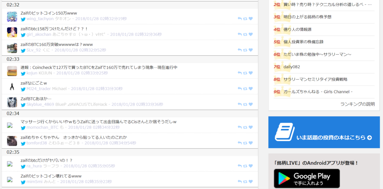The image size is (383, 189).
Task: Open ranking 2位 買い時？売り時？ link
Action: (328, 4)
